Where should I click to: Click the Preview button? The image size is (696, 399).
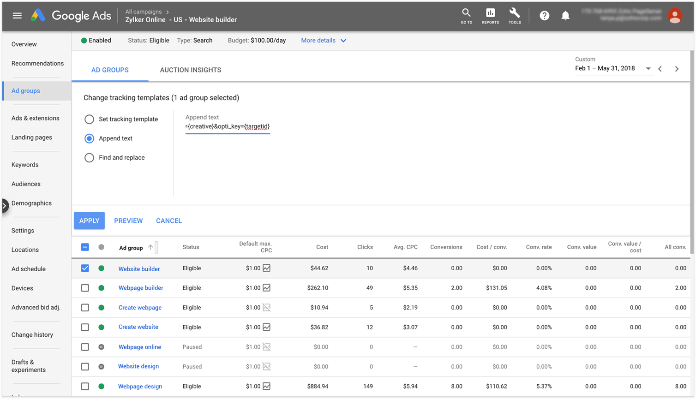coord(128,221)
